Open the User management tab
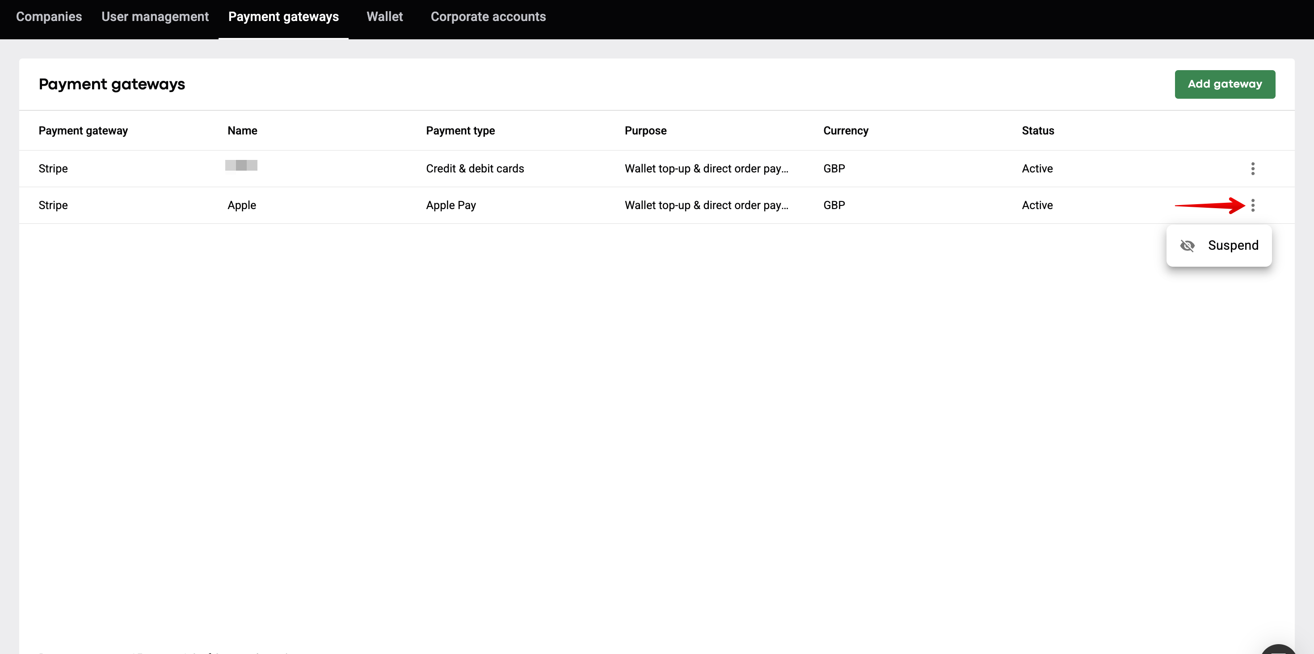1314x654 pixels. click(x=155, y=17)
